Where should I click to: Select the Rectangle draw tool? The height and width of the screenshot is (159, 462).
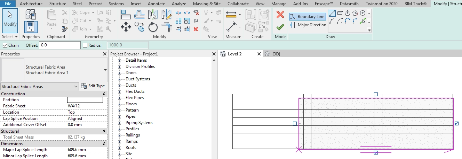tap(340, 13)
